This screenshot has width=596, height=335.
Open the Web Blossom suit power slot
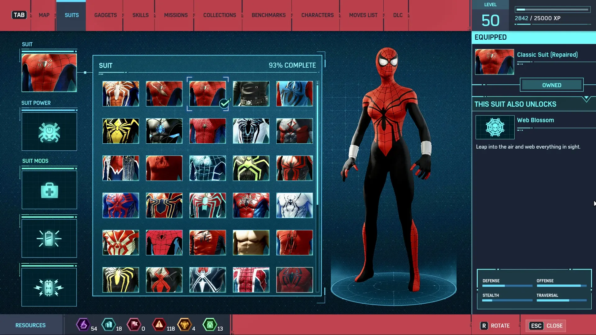pyautogui.click(x=49, y=132)
